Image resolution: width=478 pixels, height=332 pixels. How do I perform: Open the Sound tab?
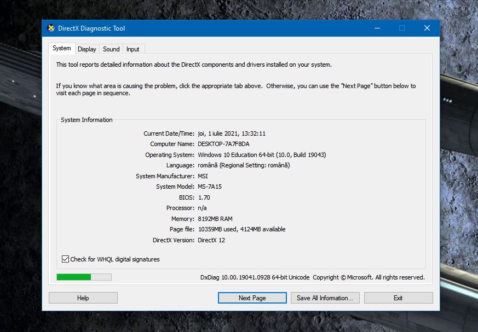tap(111, 49)
